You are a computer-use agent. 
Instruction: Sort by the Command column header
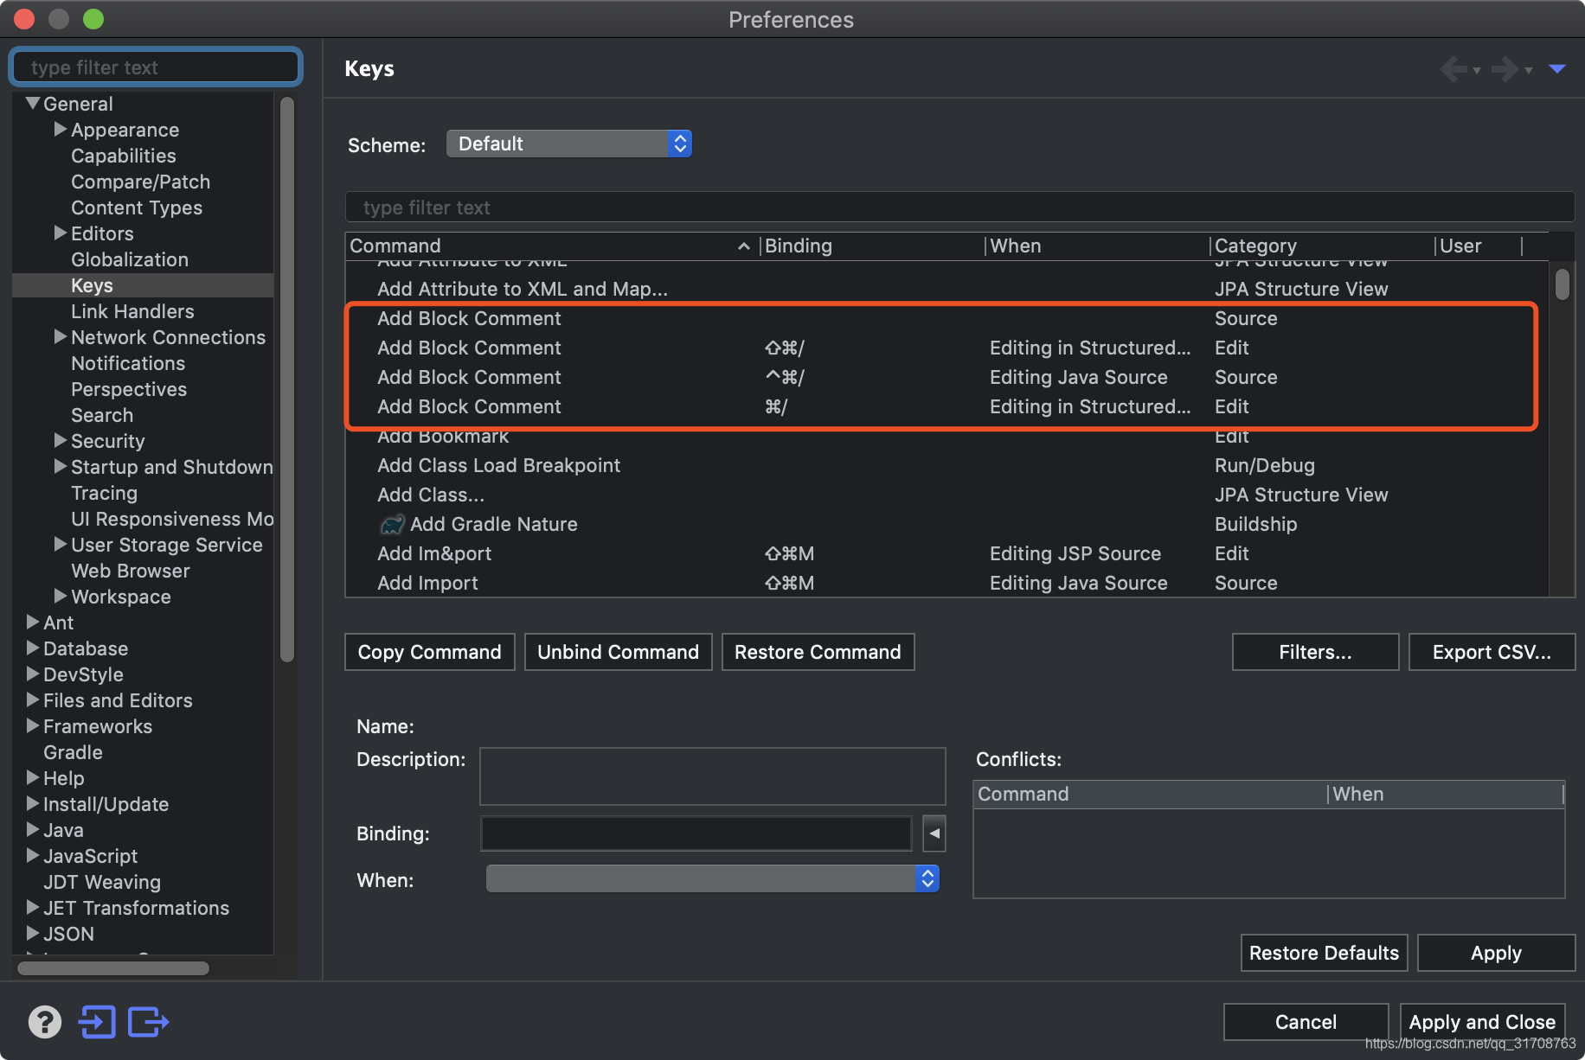click(552, 246)
